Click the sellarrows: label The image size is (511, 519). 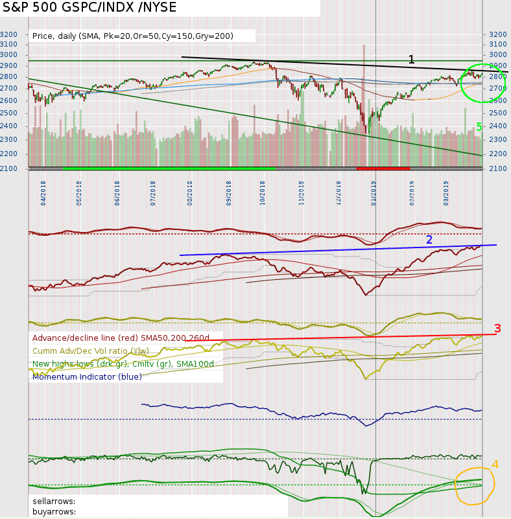coord(54,501)
